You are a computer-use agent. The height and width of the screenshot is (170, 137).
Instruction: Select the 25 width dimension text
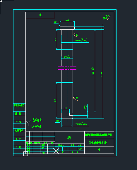(x=66, y=108)
